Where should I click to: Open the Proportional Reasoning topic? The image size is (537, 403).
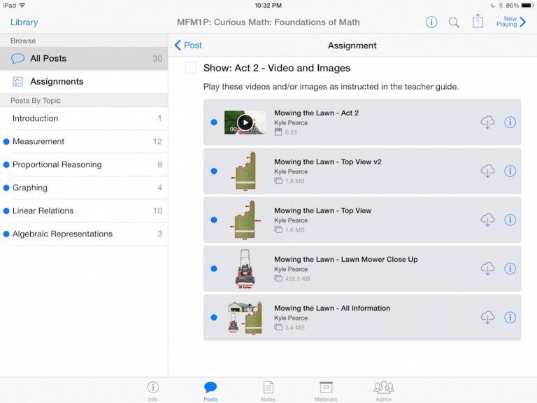[57, 165]
